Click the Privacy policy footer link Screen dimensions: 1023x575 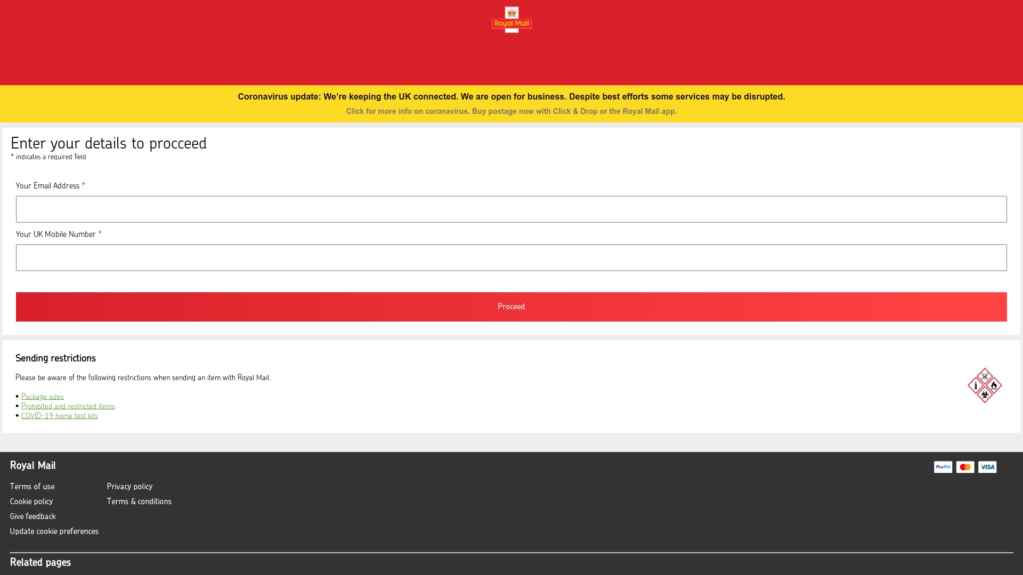pos(129,486)
